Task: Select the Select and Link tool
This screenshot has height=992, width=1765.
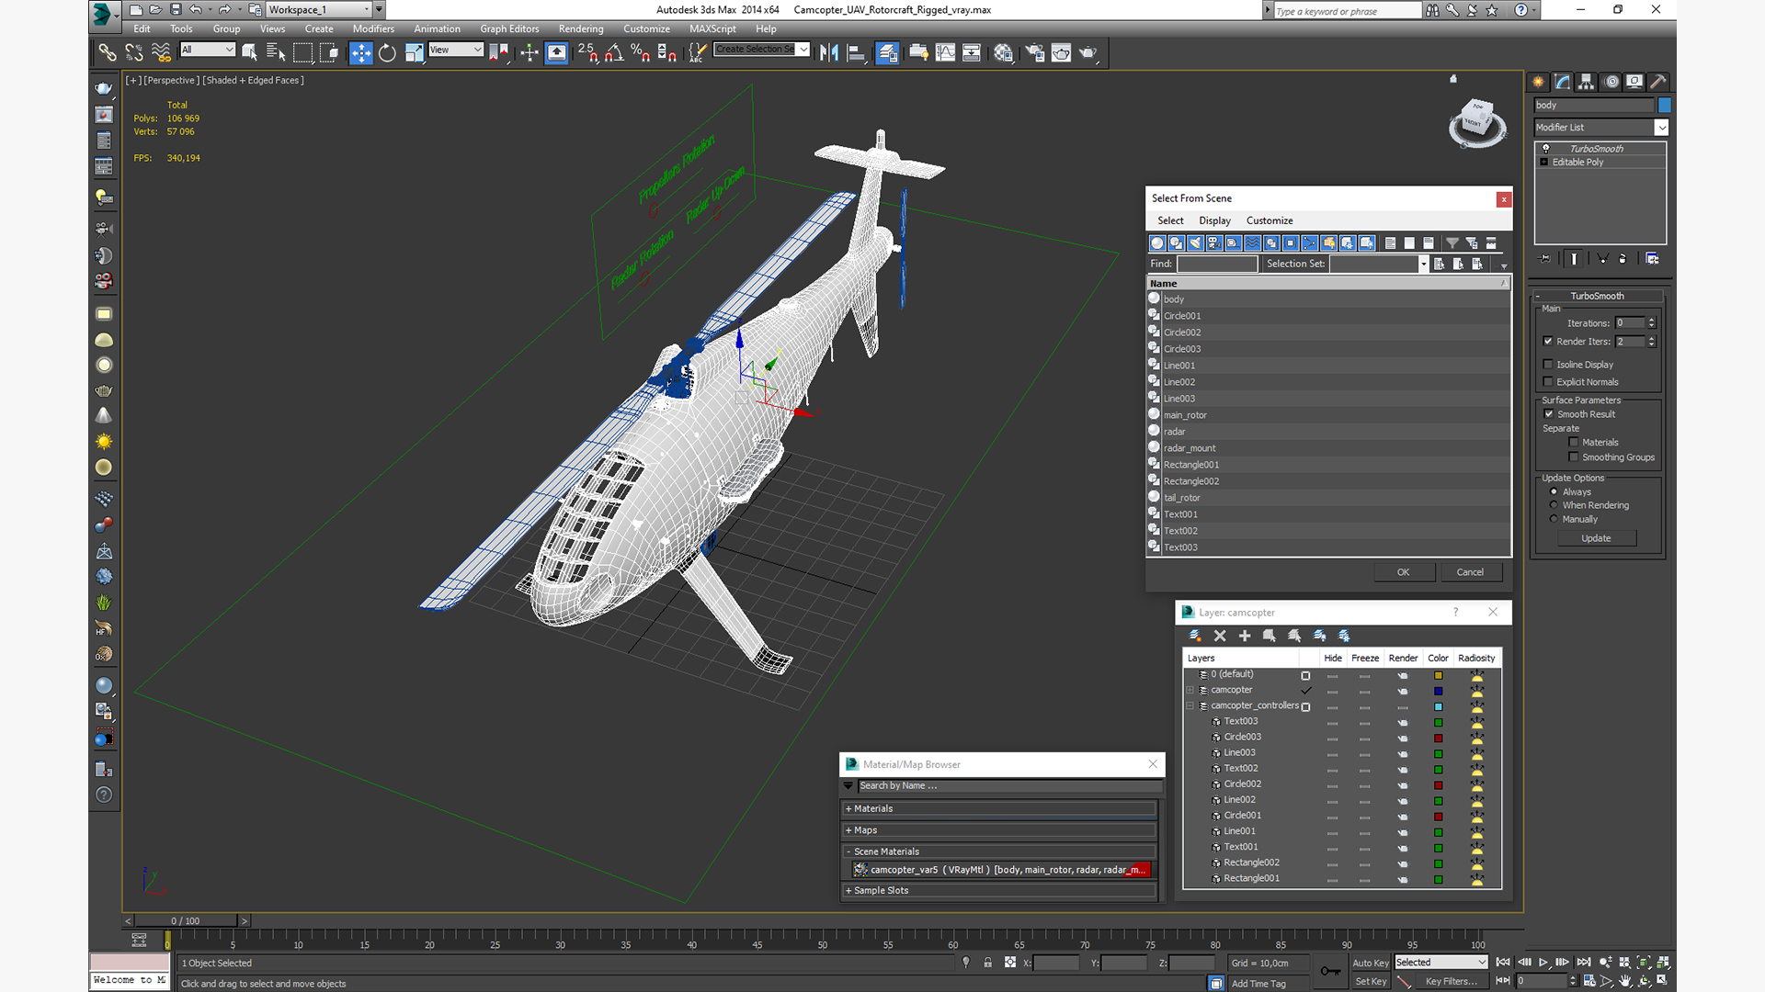Action: [108, 52]
